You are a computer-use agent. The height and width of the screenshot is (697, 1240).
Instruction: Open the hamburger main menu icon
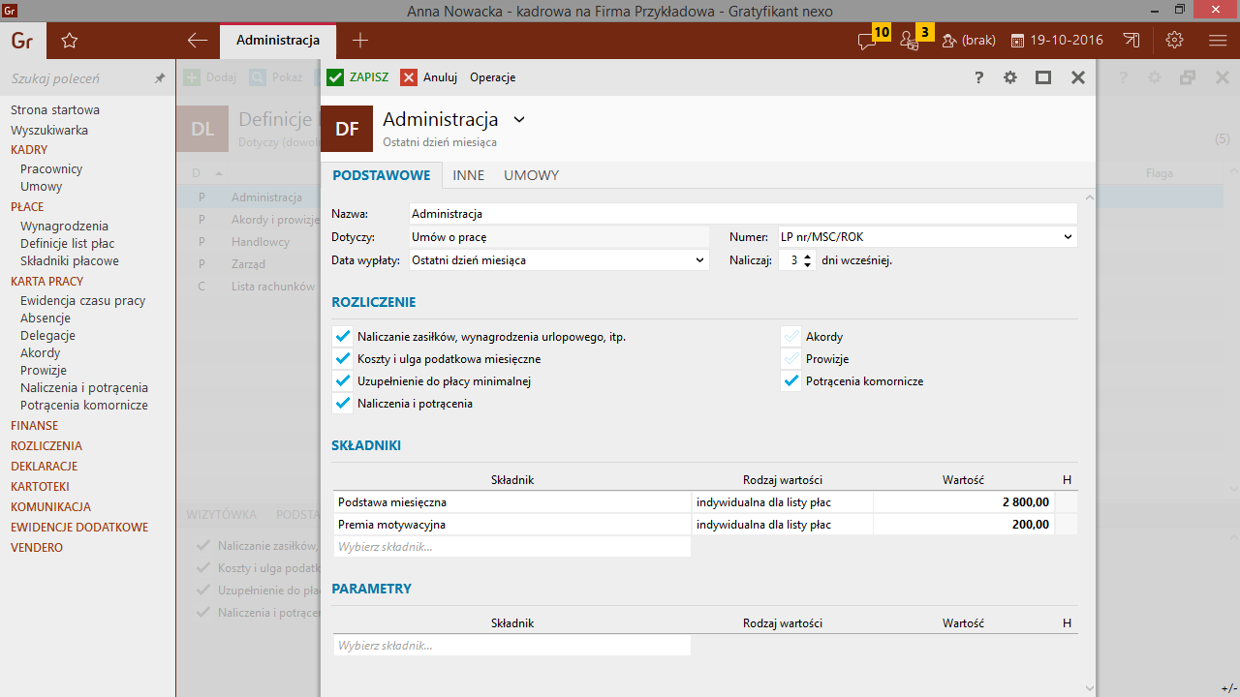tap(1218, 41)
